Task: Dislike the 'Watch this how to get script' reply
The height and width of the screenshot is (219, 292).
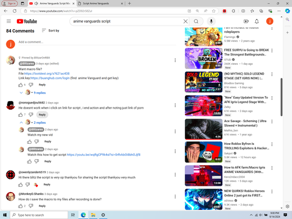Action: [37, 161]
